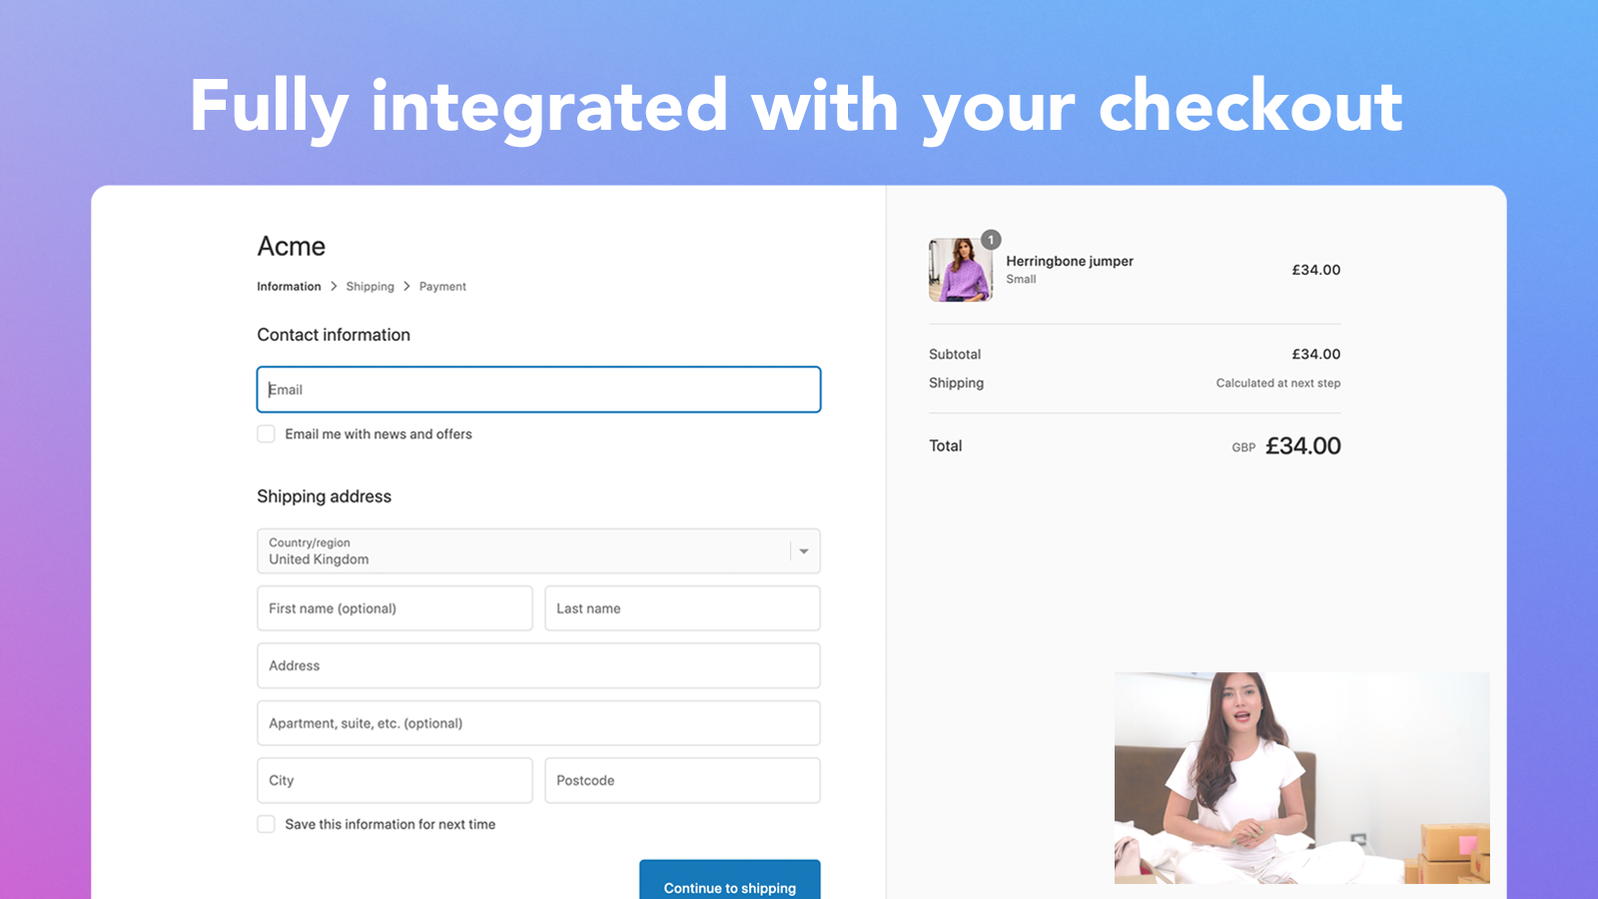Switch to the Payment step
1598x899 pixels.
click(442, 286)
